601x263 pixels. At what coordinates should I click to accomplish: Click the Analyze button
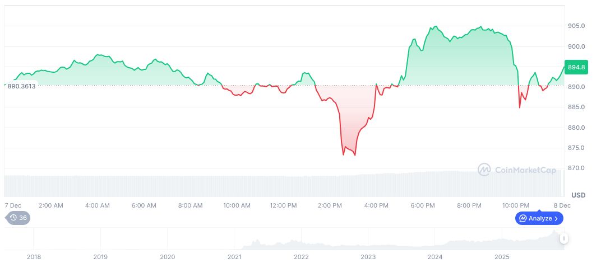[539, 218]
